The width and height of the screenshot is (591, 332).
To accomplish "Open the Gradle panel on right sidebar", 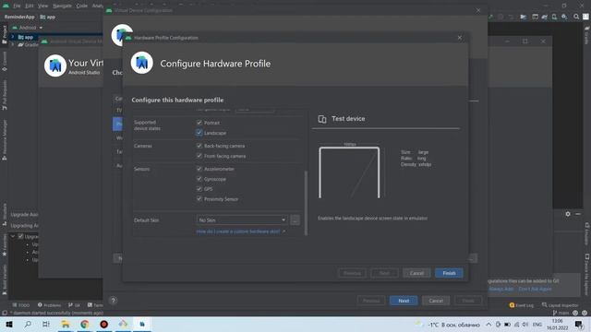I will pos(586,35).
